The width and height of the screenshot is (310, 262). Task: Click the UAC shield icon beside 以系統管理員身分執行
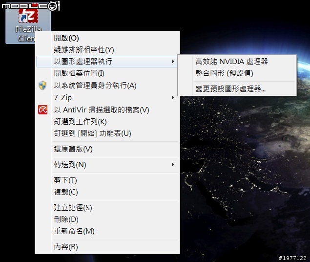tap(42, 85)
